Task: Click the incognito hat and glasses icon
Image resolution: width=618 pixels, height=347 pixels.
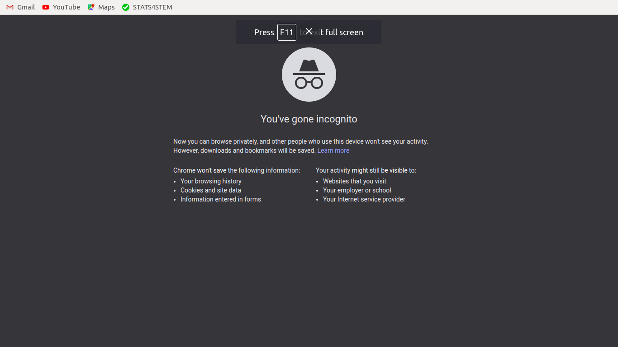Action: [x=309, y=75]
